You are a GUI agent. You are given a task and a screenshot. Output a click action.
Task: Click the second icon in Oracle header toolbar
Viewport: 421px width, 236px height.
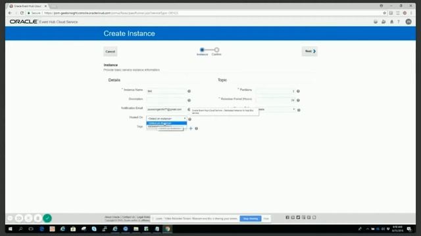(384, 22)
